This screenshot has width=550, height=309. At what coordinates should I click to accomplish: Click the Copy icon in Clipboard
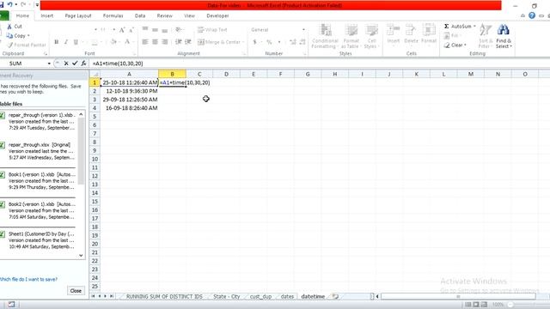[9, 36]
